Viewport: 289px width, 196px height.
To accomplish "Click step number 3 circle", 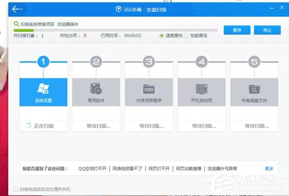I will click(149, 62).
